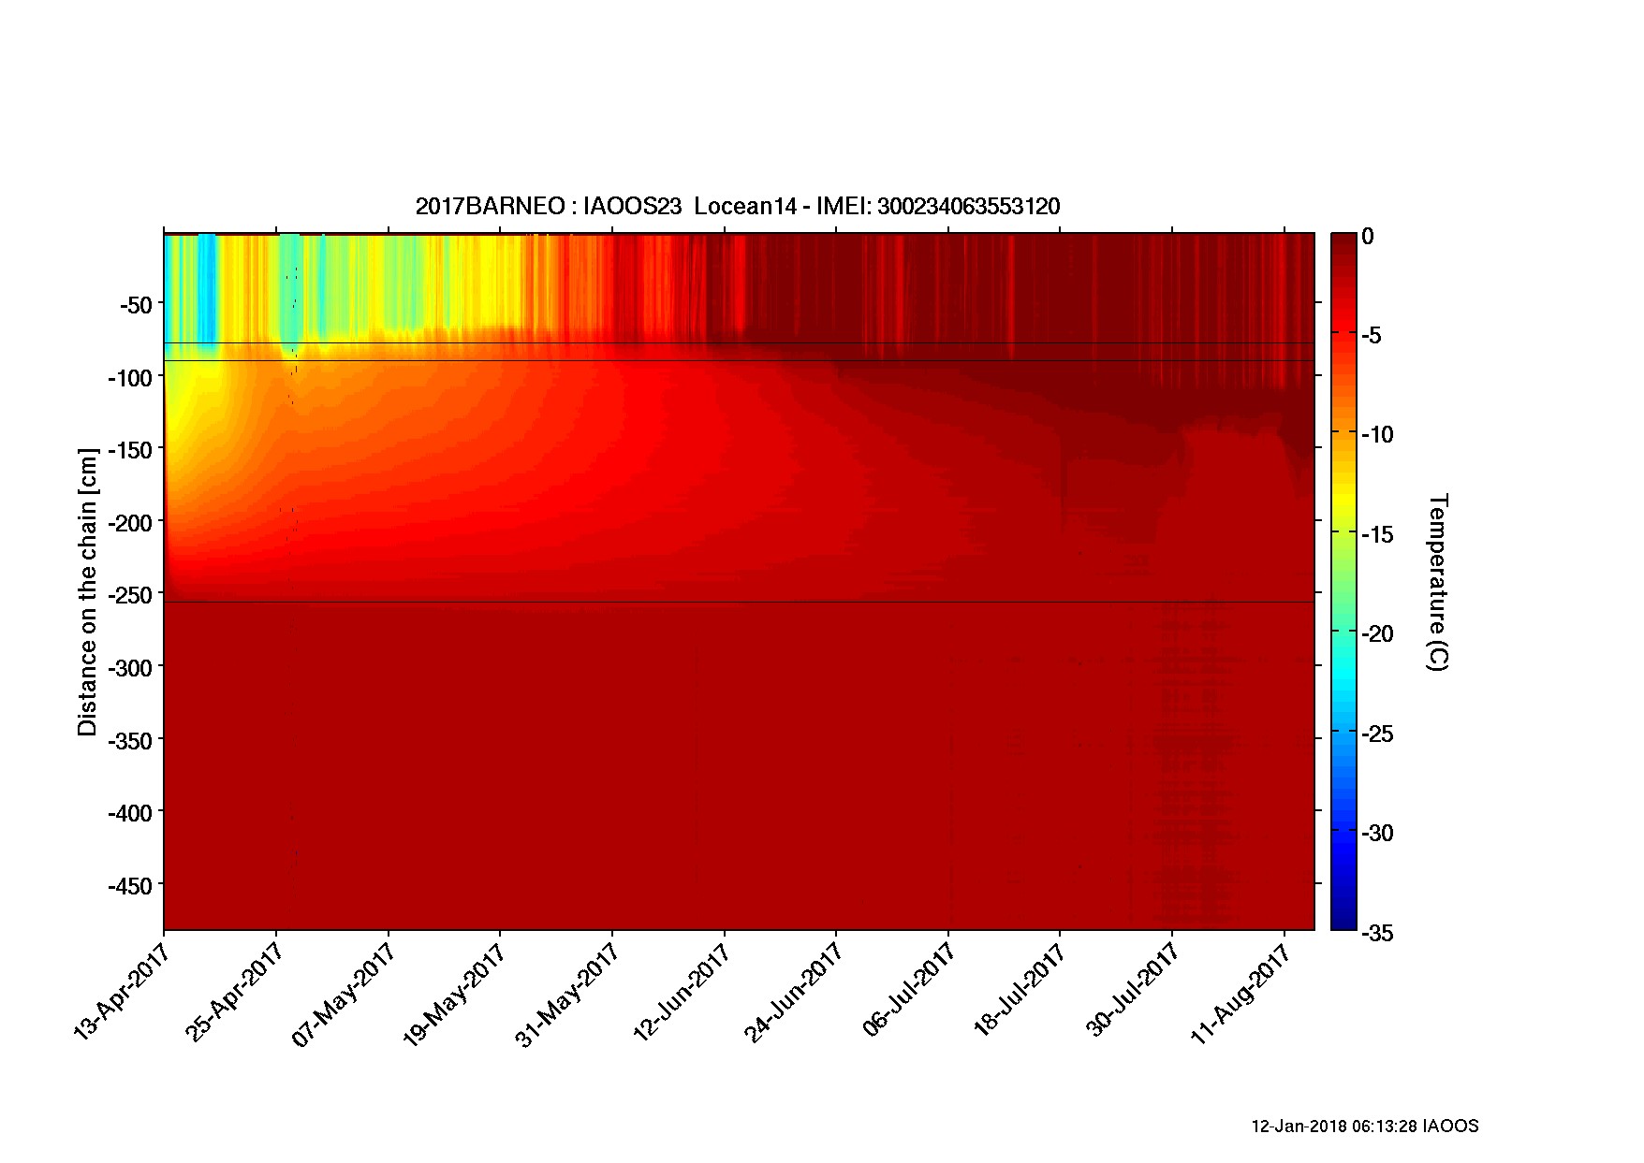Select the 12-Jun-2017 date tick

pyautogui.click(x=681, y=994)
